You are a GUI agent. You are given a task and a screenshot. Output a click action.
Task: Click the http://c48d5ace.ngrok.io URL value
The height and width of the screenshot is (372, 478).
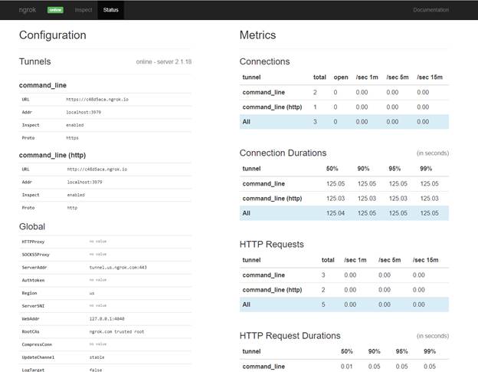97,170
